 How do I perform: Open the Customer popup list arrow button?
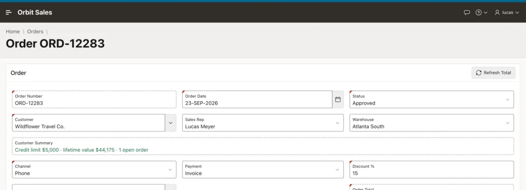(171, 123)
